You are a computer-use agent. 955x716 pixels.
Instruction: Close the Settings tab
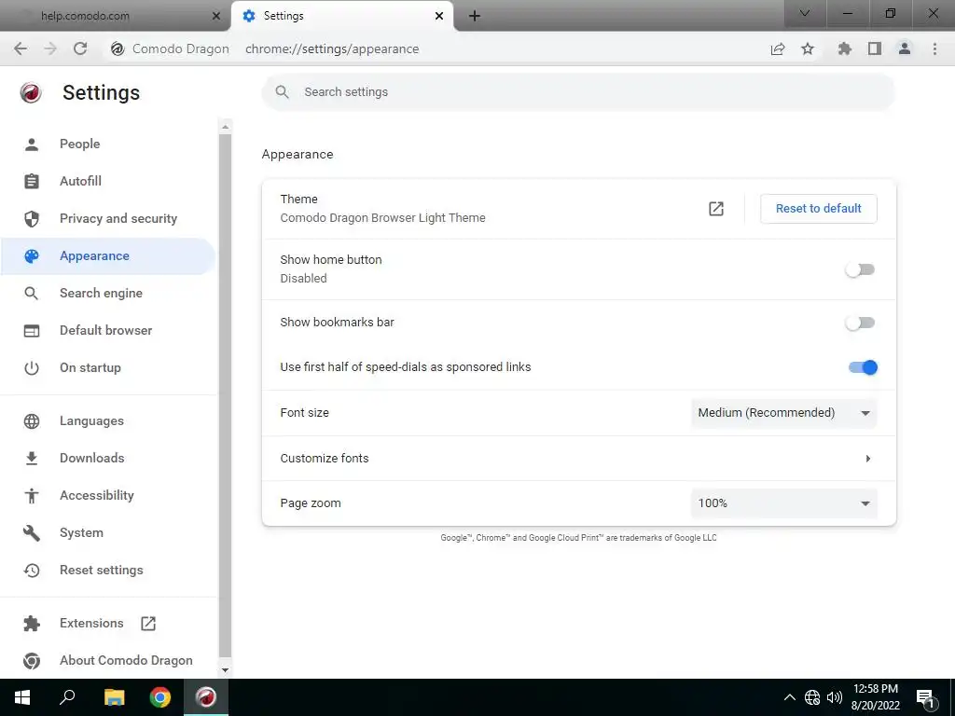click(x=439, y=17)
